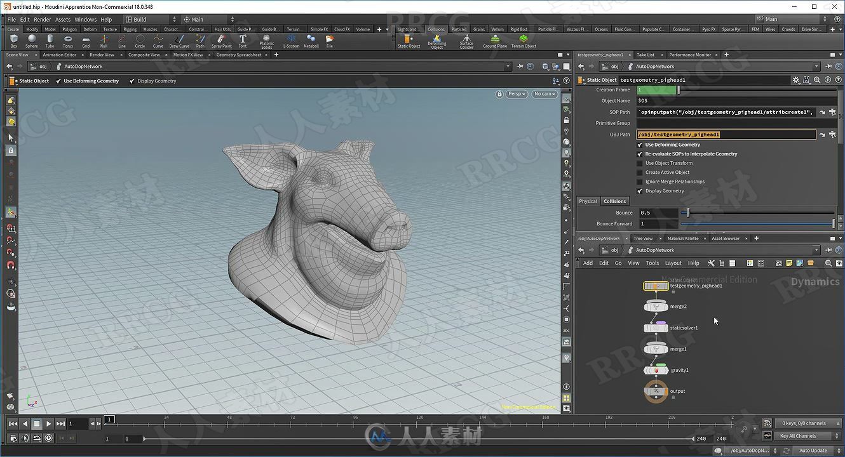Adjust the Bounce Forward slider
The height and width of the screenshot is (457, 845).
click(757, 223)
